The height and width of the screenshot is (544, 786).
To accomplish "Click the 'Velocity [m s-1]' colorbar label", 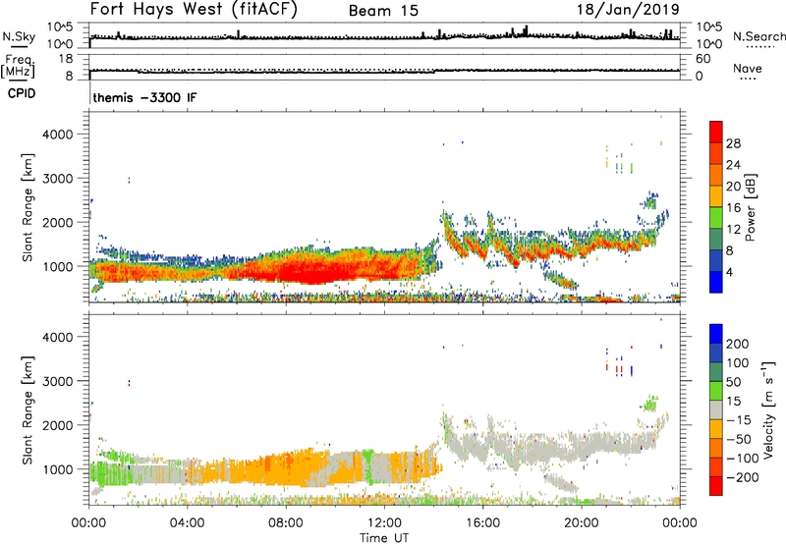I will click(768, 409).
